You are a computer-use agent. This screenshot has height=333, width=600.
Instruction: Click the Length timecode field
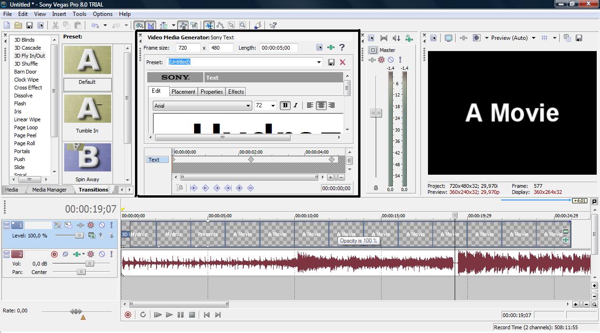point(278,48)
